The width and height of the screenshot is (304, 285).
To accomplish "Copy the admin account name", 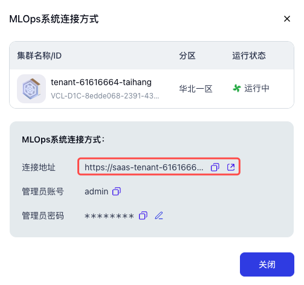I will [x=117, y=191].
